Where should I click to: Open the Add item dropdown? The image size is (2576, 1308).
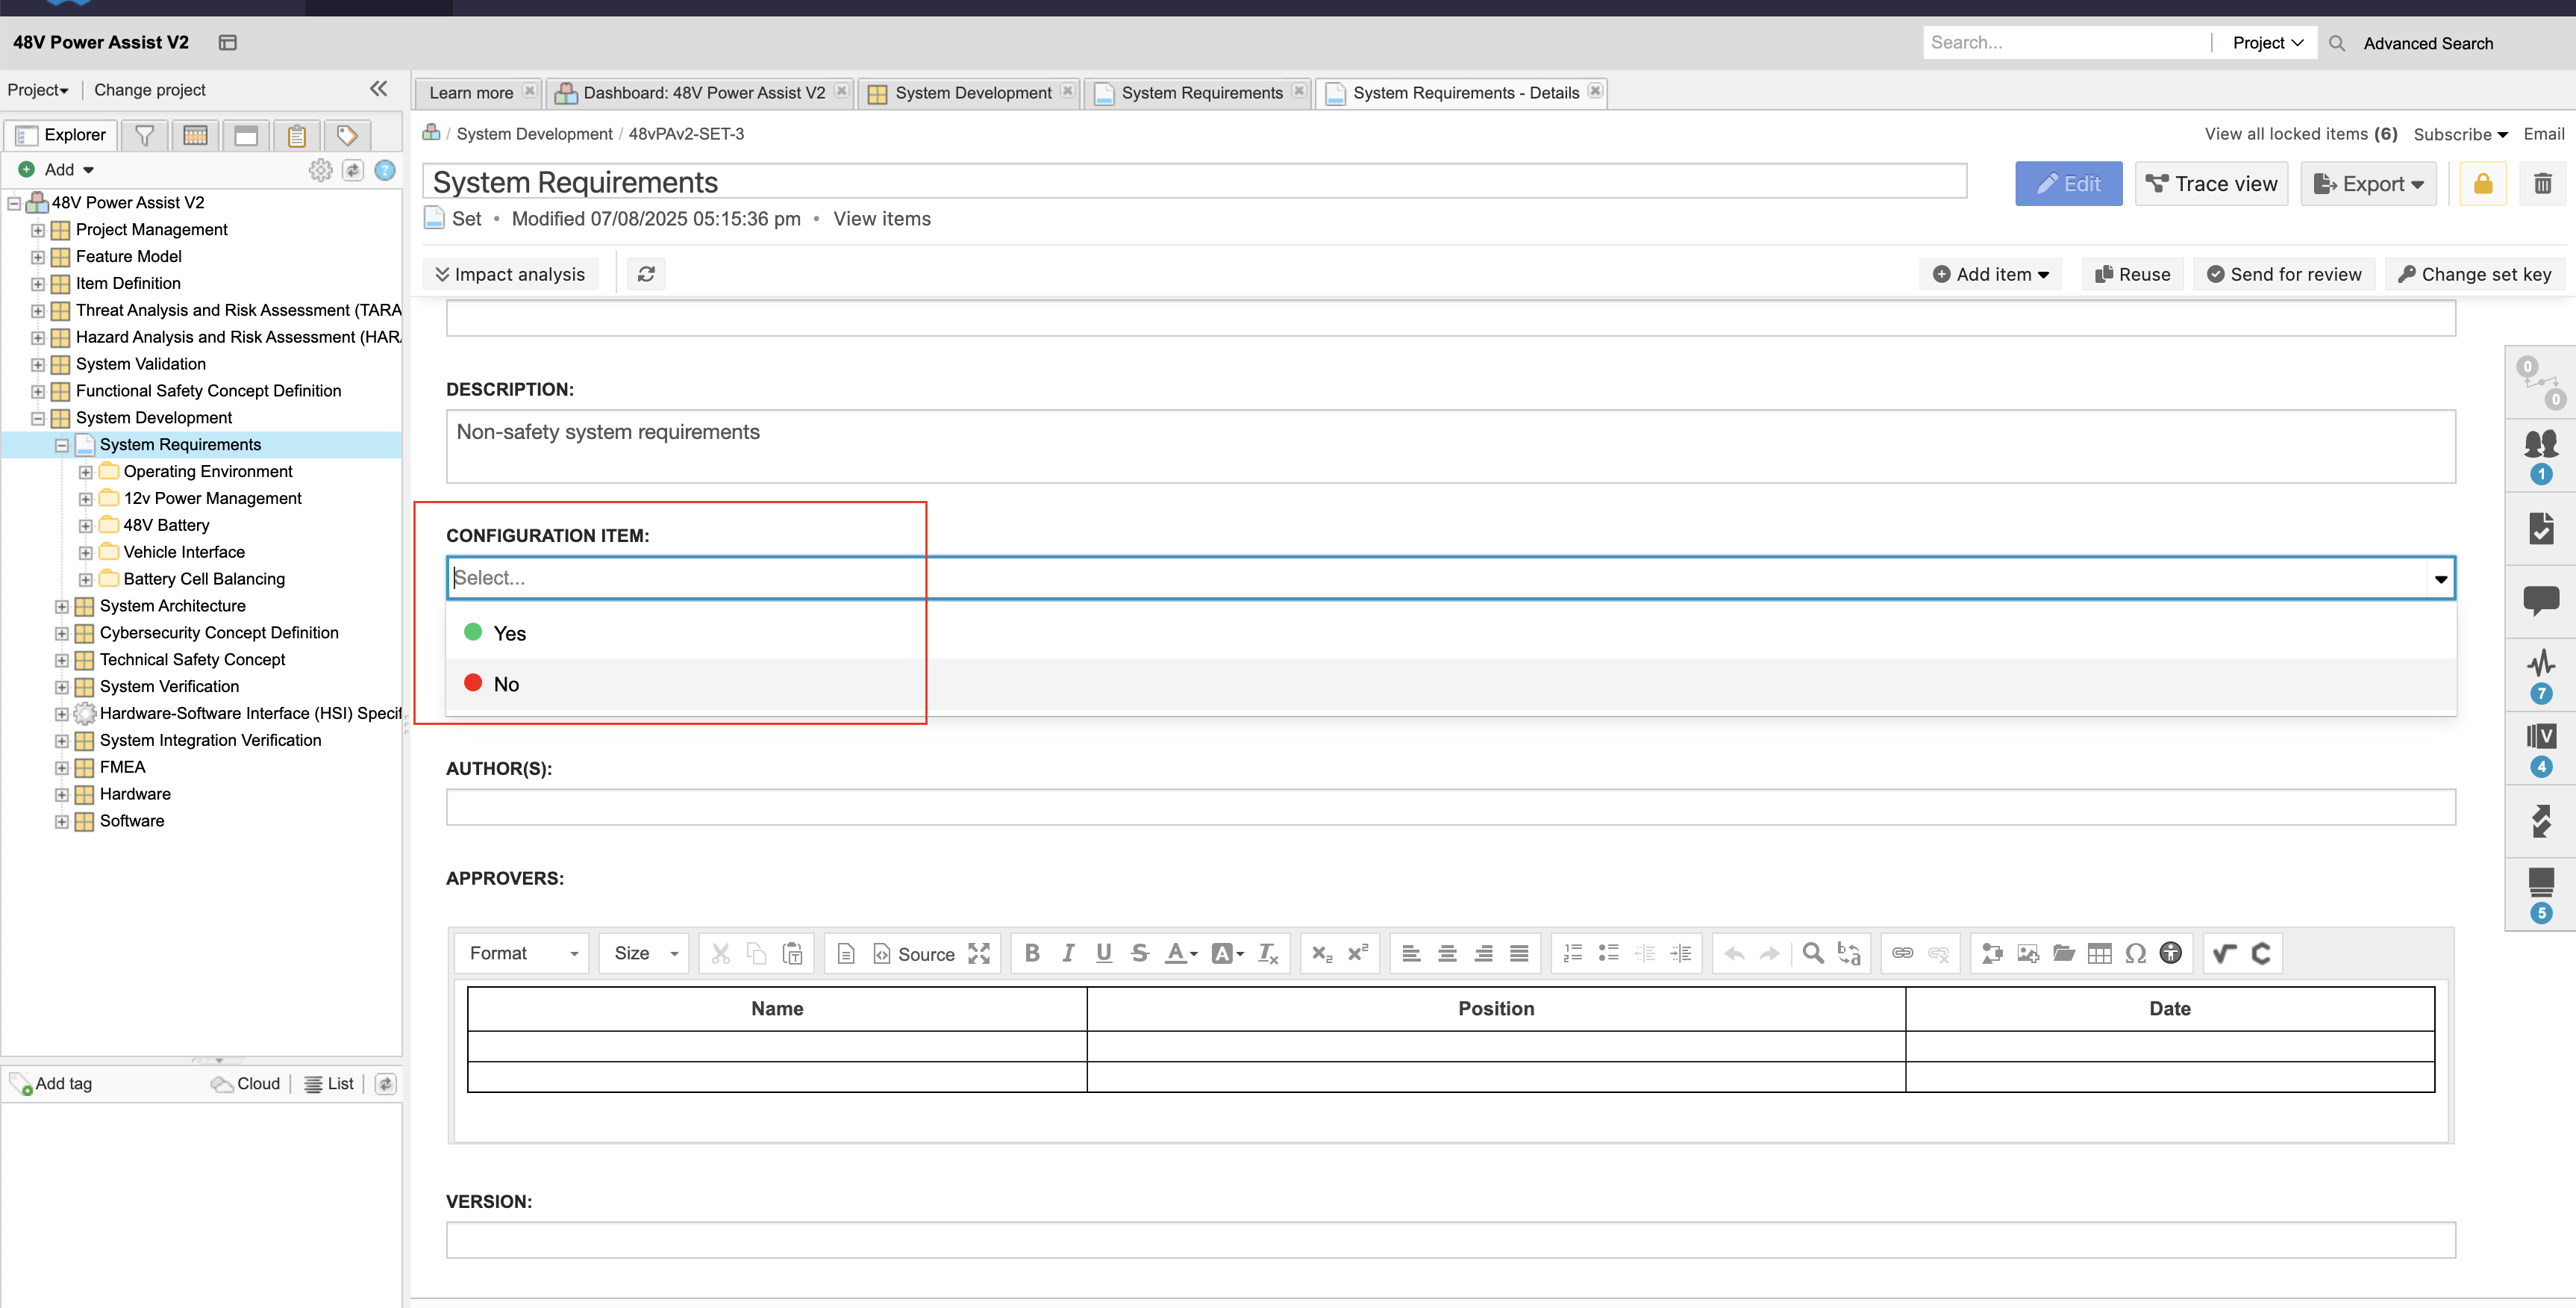pyautogui.click(x=1991, y=274)
